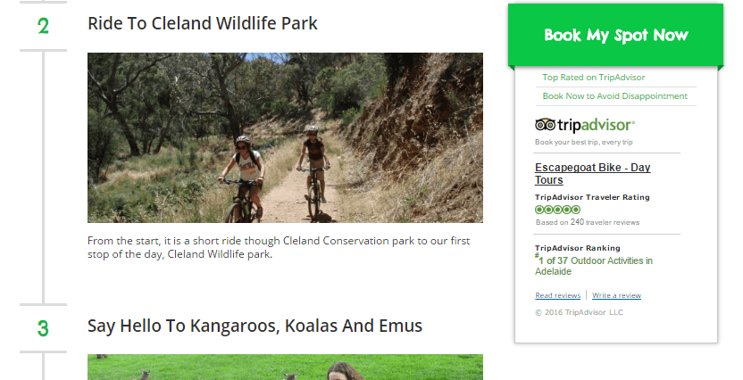Click the TripAdvisor Traveler Rating label
743x380 pixels.
(x=592, y=197)
